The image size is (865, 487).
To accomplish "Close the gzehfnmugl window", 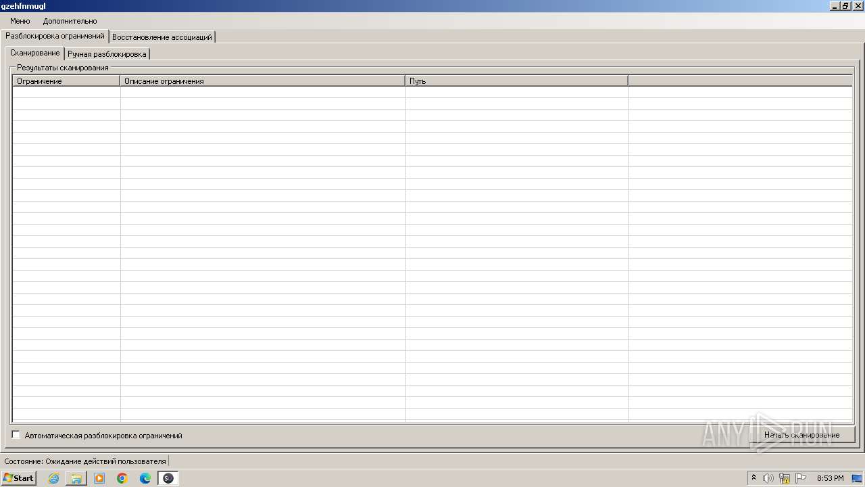I will (x=858, y=6).
